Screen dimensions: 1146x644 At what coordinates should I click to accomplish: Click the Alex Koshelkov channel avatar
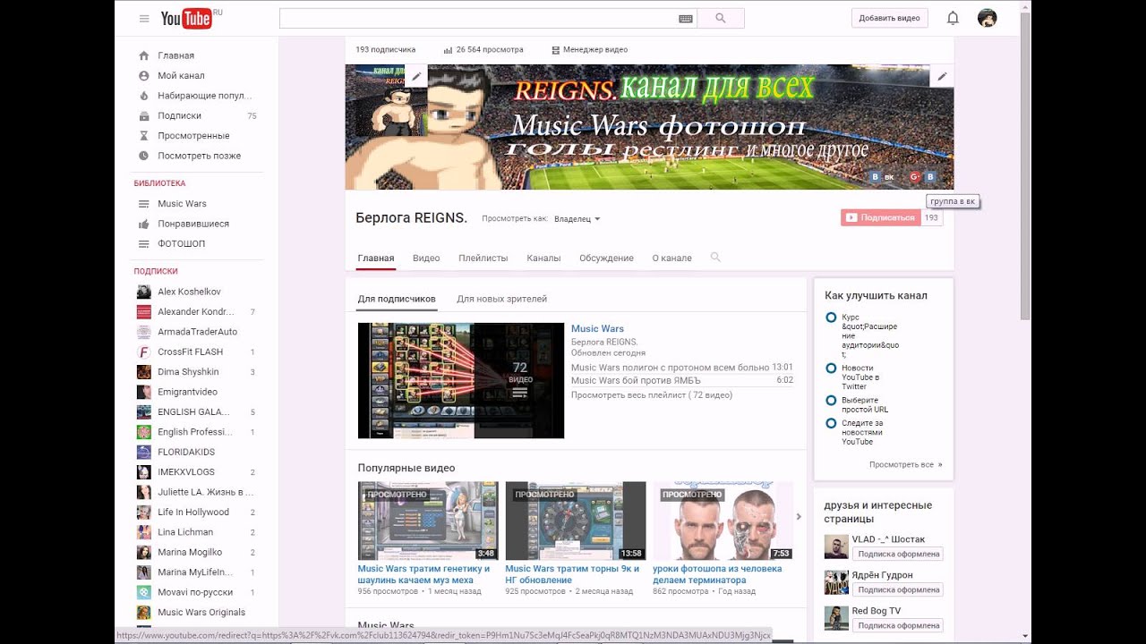pos(143,292)
